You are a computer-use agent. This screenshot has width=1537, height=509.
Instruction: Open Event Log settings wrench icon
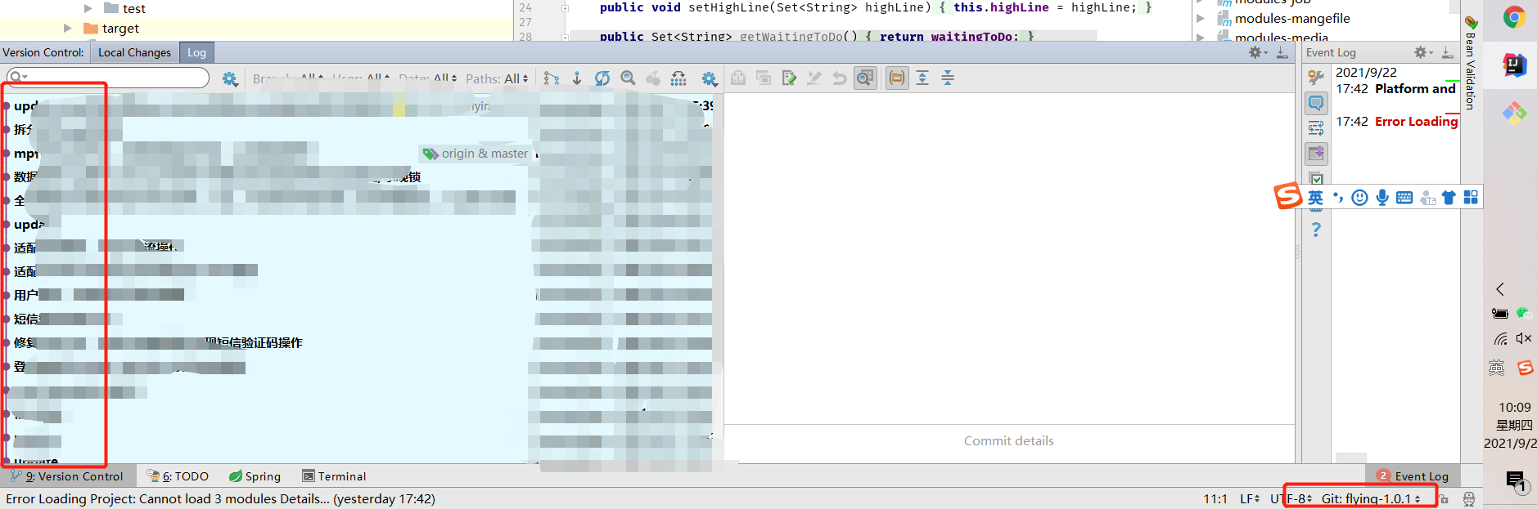tap(1315, 77)
